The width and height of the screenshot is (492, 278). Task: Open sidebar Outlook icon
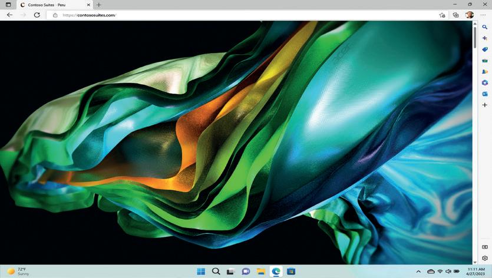pyautogui.click(x=485, y=94)
